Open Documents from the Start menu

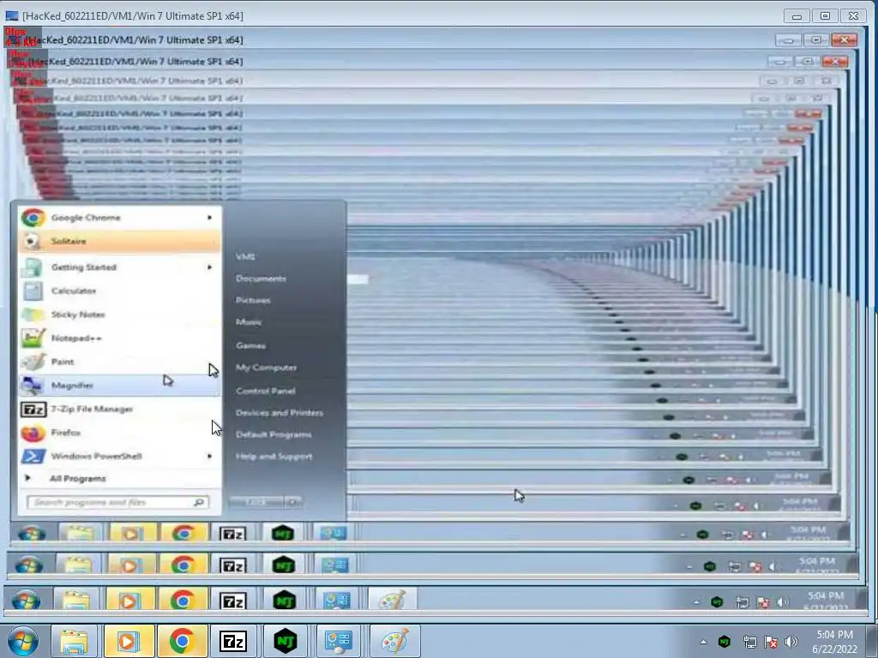[261, 278]
